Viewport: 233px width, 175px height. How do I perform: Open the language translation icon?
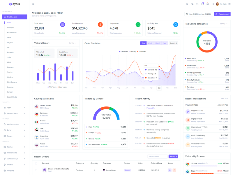[x=192, y=4]
